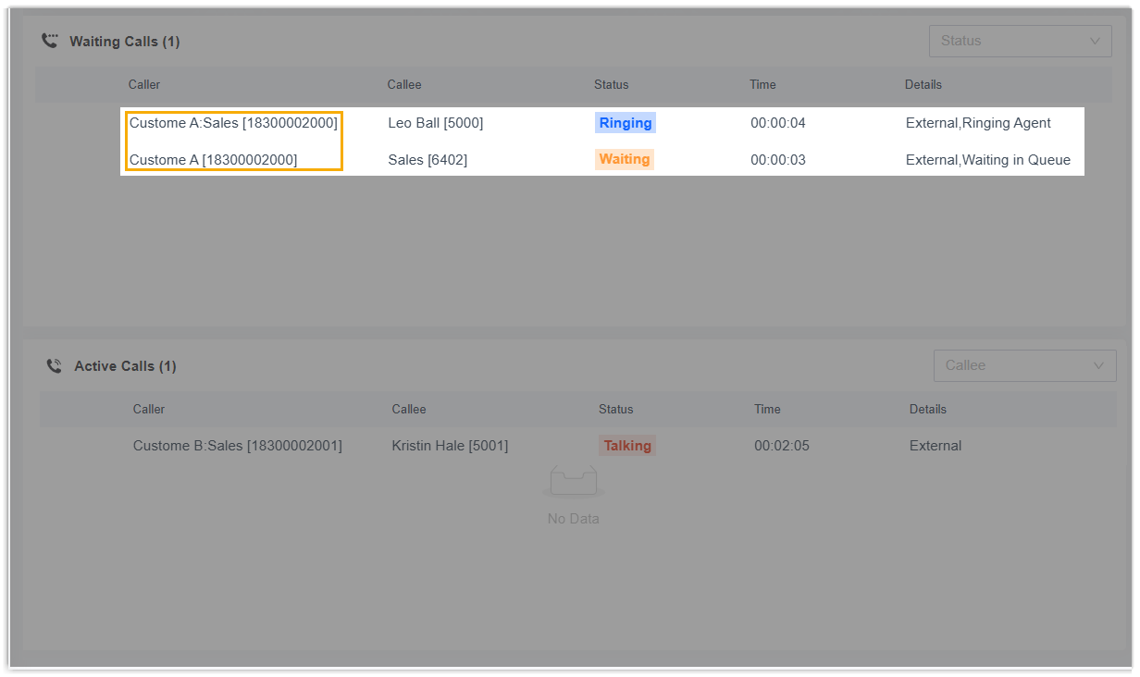Open the Callee filter dropdown
1140x677 pixels.
(x=1024, y=365)
